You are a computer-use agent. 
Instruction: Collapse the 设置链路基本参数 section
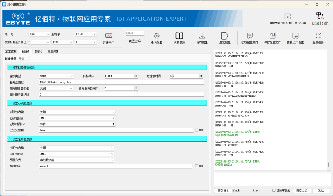107,67
